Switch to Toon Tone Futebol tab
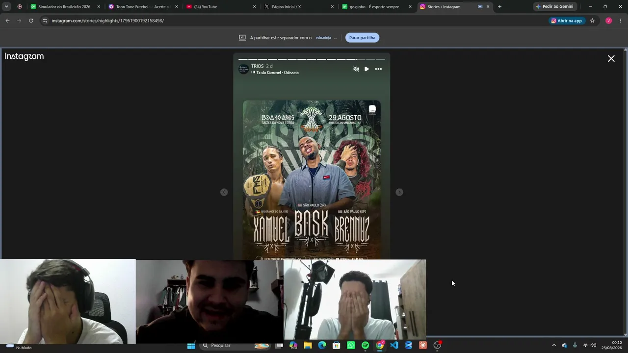The height and width of the screenshot is (353, 628). coord(142,7)
